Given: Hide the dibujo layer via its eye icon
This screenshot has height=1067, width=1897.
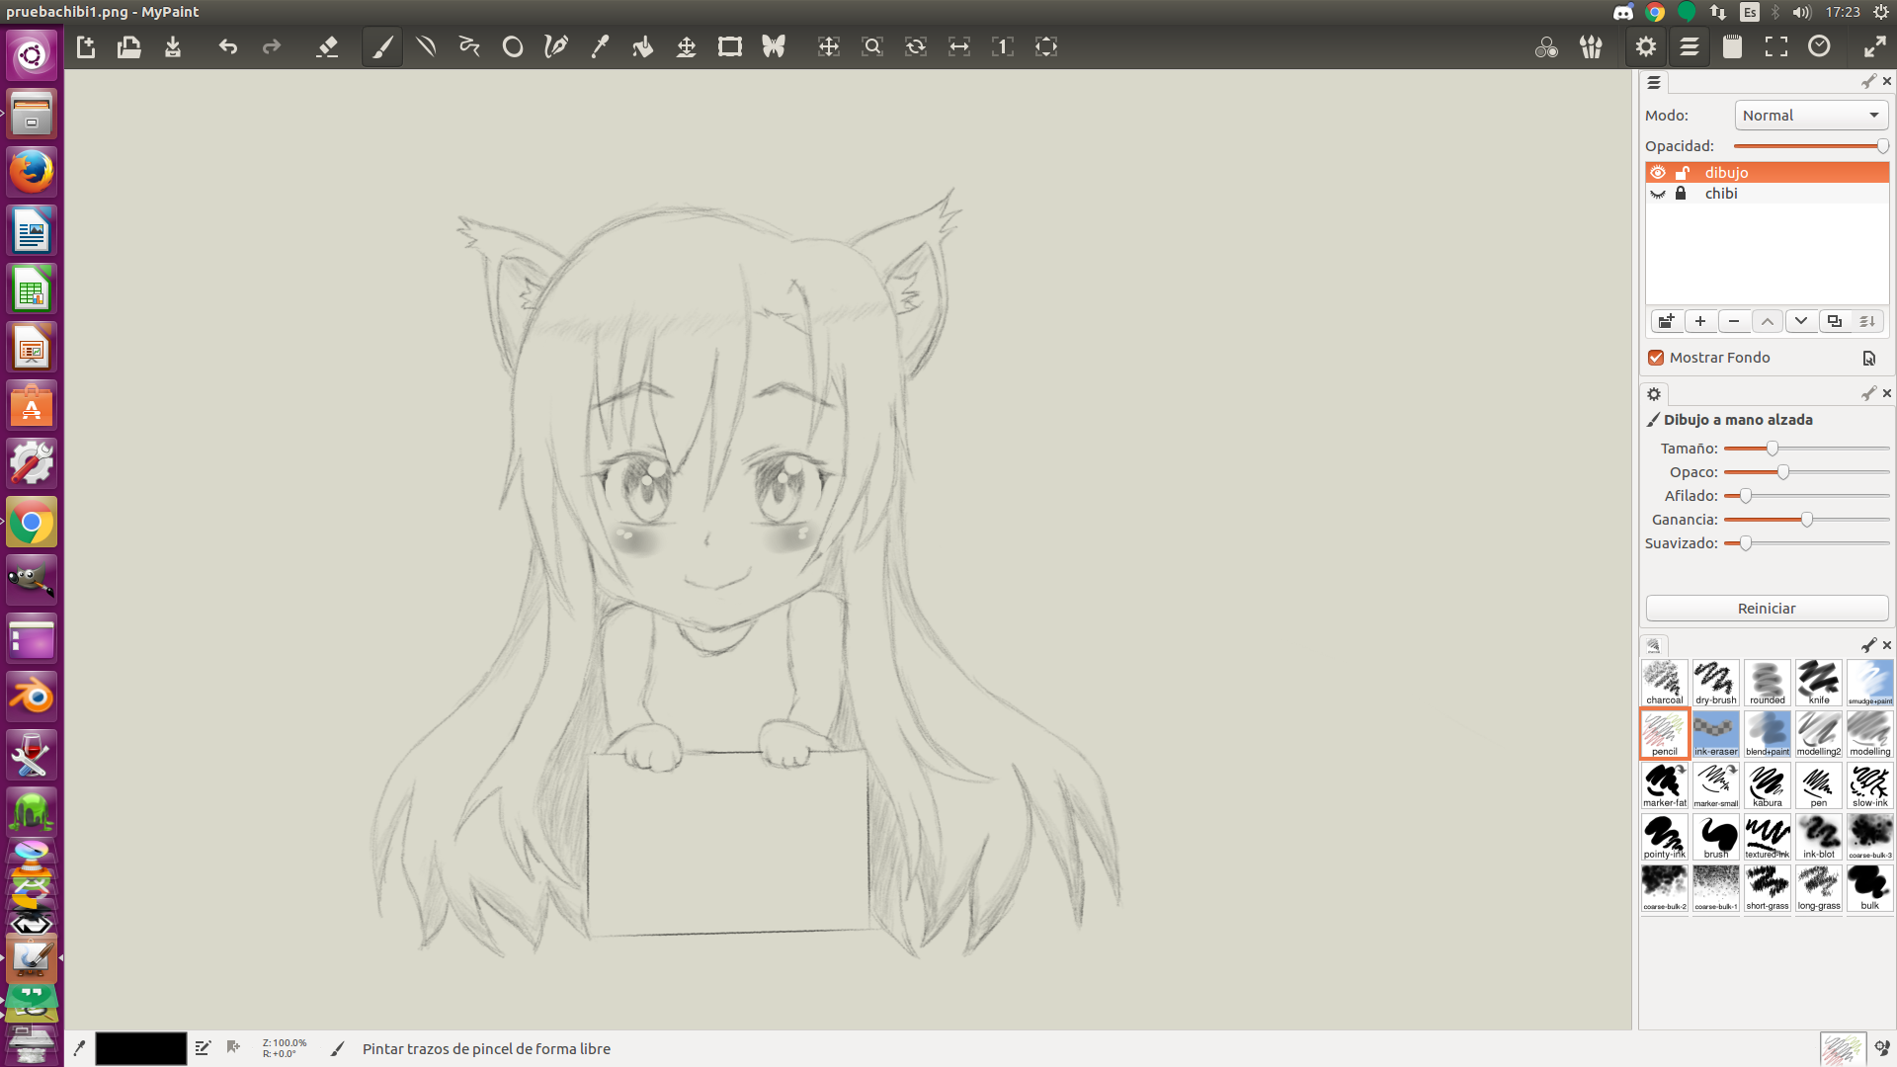Looking at the screenshot, I should pos(1658,173).
